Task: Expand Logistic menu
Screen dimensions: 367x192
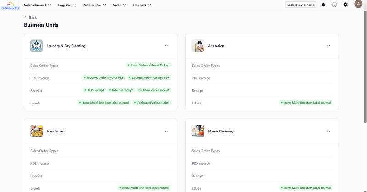Action: (67, 5)
